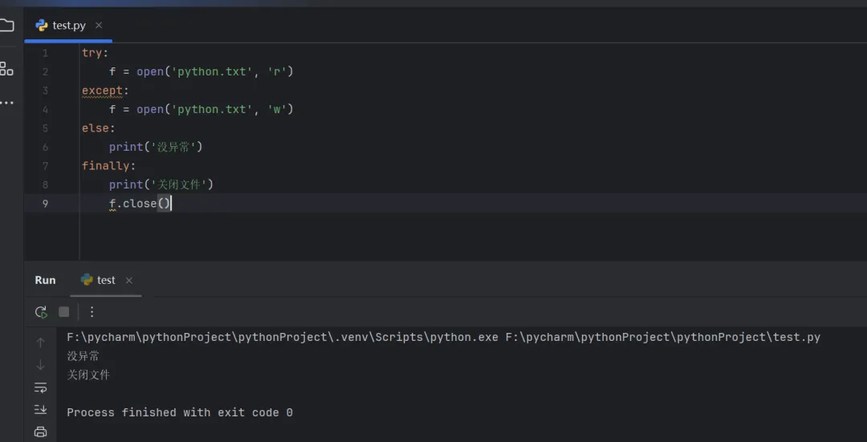
Task: Rerun the test script
Action: [x=41, y=312]
